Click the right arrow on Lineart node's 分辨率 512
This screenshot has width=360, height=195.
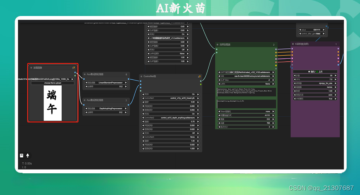coord(126,86)
